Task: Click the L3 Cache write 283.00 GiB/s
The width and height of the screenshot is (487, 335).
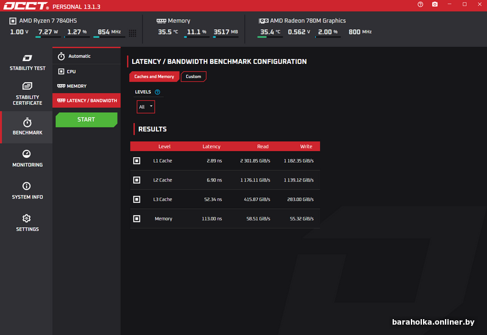Action: click(300, 199)
